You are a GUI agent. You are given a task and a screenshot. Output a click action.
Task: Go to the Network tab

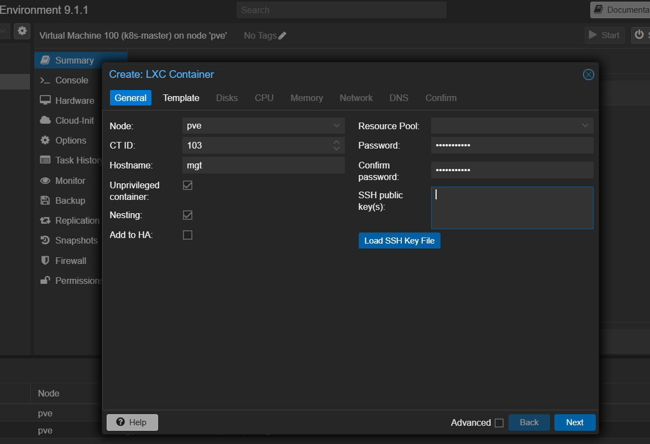tap(356, 98)
